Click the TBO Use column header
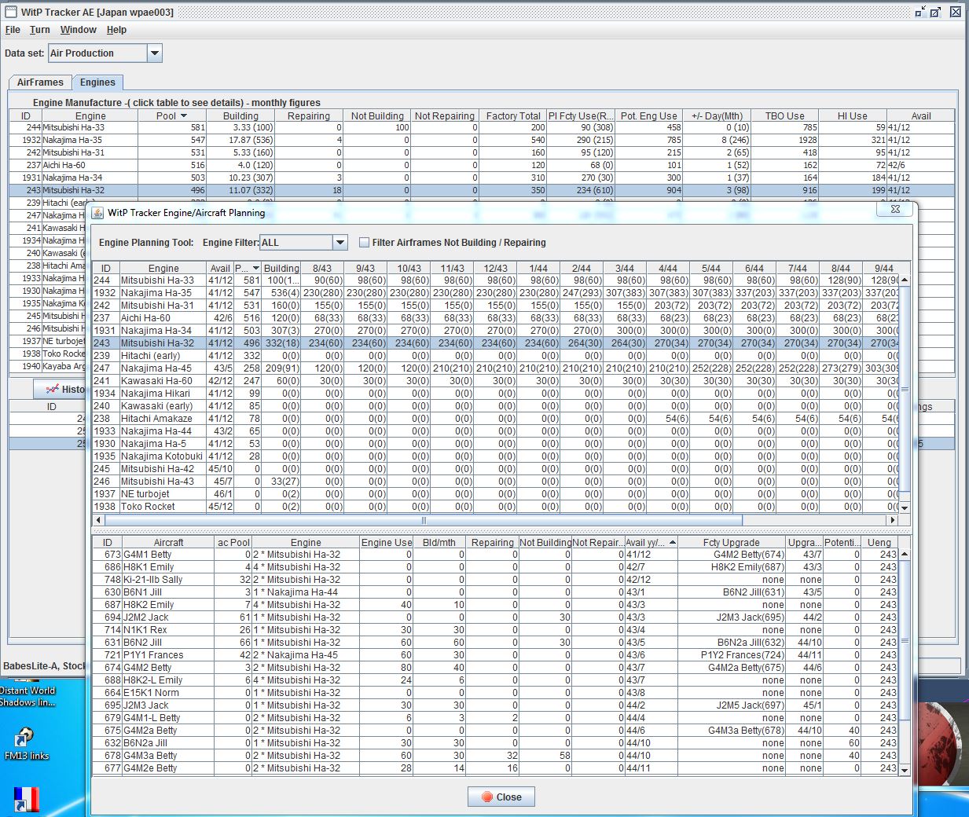This screenshot has width=969, height=817. (785, 115)
